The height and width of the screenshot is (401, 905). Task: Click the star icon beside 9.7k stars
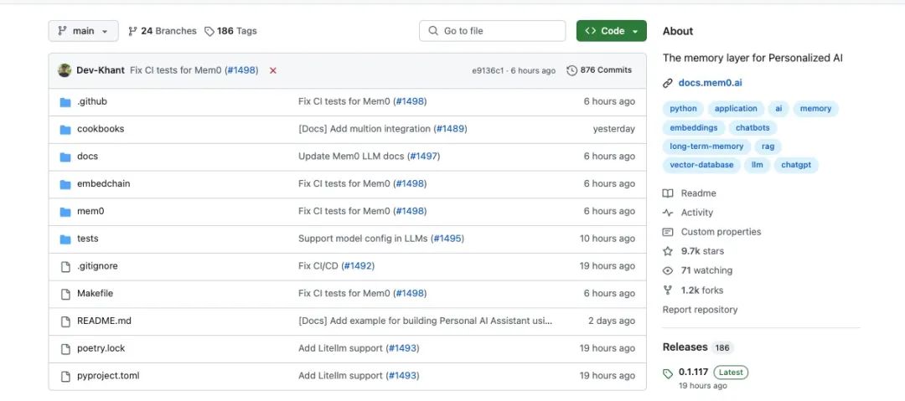(668, 251)
